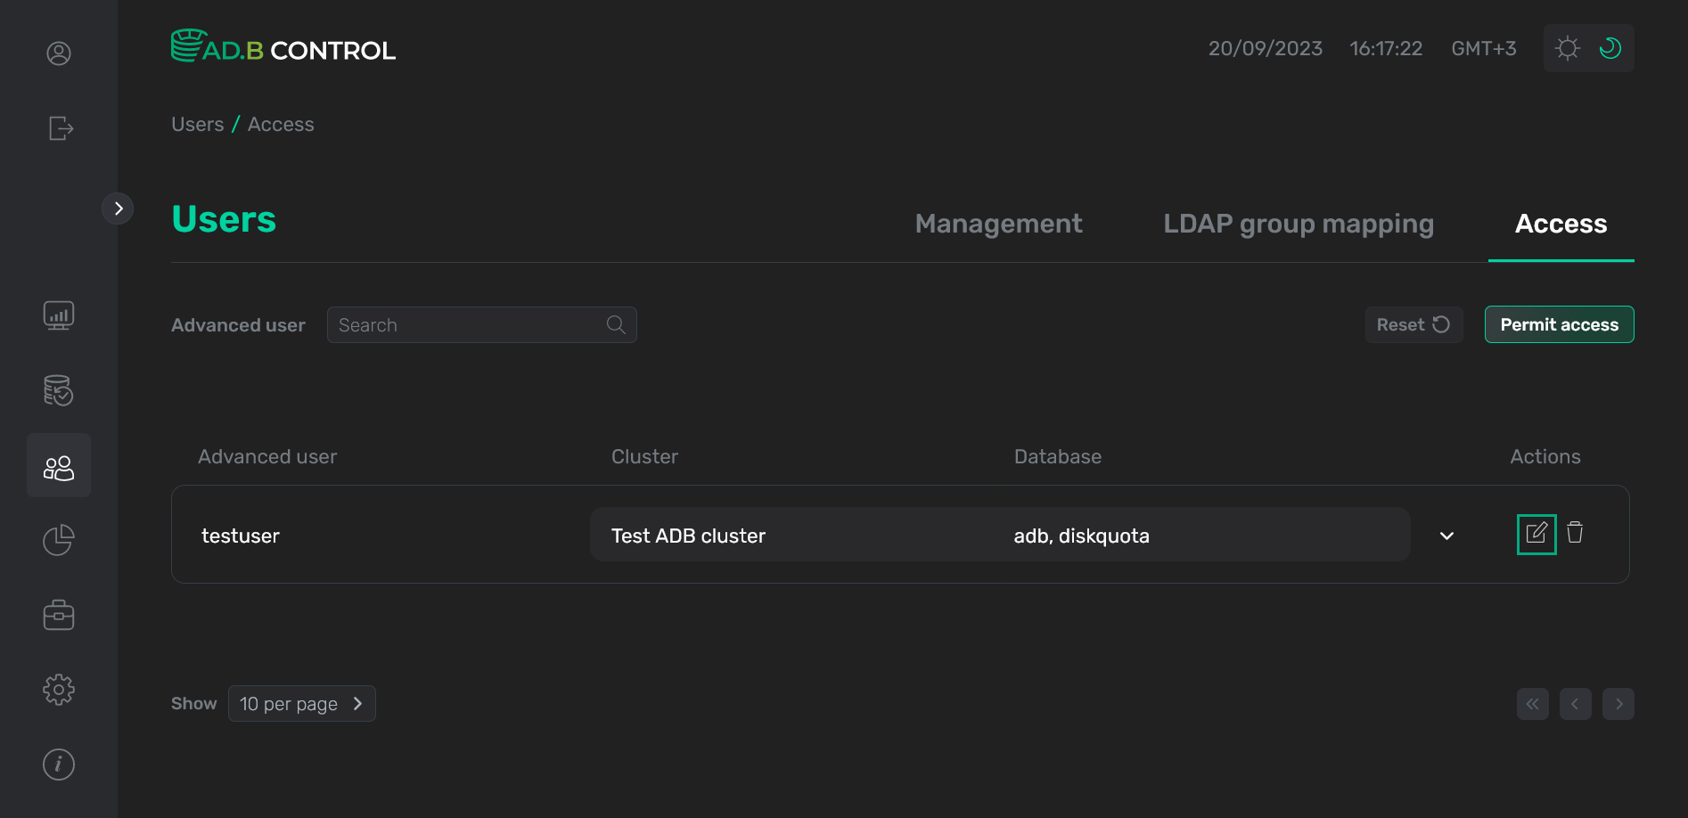Edit access for testuser using pencil icon
Image resolution: width=1688 pixels, height=818 pixels.
tap(1536, 533)
